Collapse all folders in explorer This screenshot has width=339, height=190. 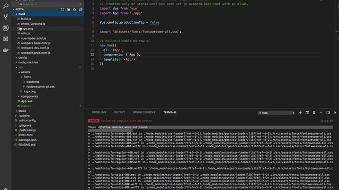click(81, 9)
